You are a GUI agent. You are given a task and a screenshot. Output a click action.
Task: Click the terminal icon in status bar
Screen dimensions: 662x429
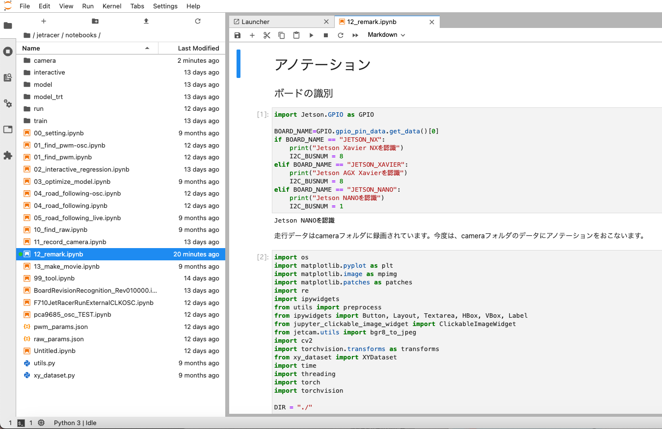(21, 423)
